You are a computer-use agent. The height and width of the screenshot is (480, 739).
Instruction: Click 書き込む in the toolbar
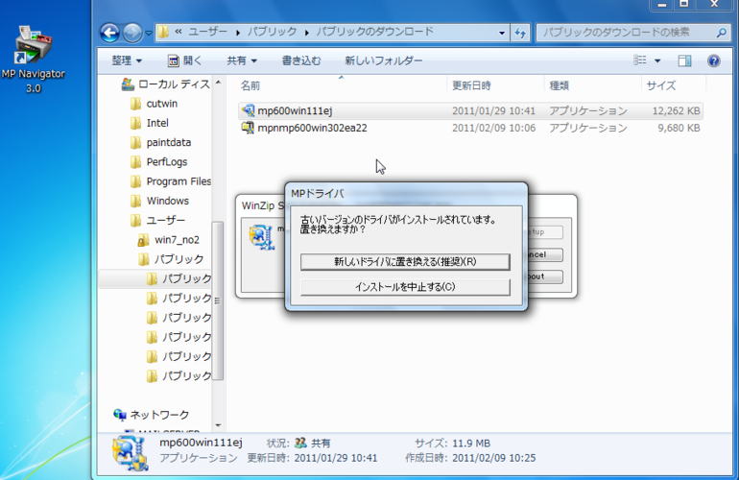301,60
